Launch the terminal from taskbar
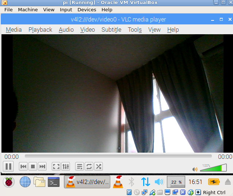Viewport: 233px width, 196px height. pos(54,182)
